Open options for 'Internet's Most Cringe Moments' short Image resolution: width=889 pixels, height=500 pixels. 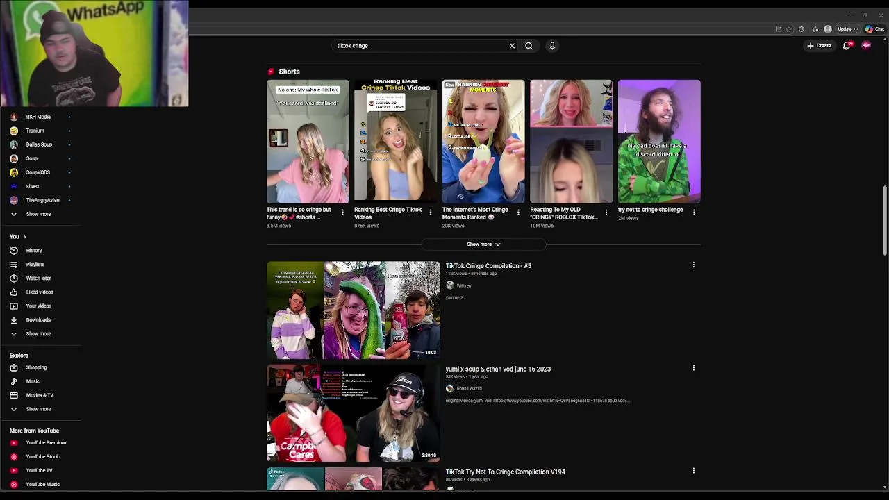point(518,212)
